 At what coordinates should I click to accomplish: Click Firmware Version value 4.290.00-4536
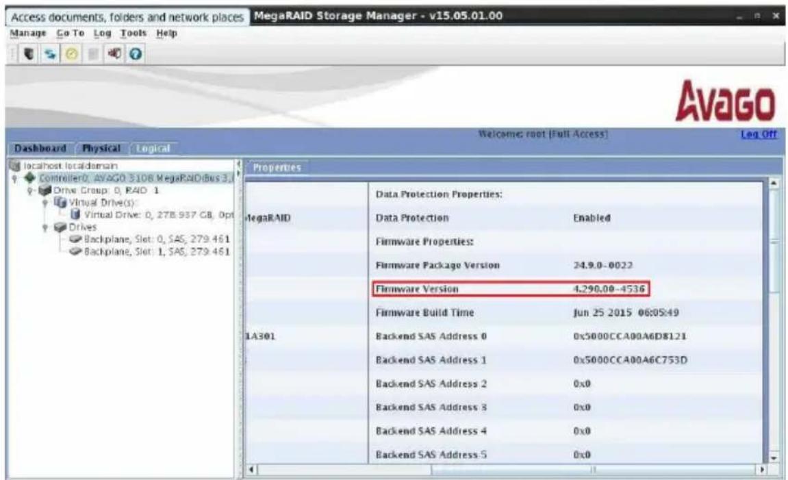coord(609,288)
